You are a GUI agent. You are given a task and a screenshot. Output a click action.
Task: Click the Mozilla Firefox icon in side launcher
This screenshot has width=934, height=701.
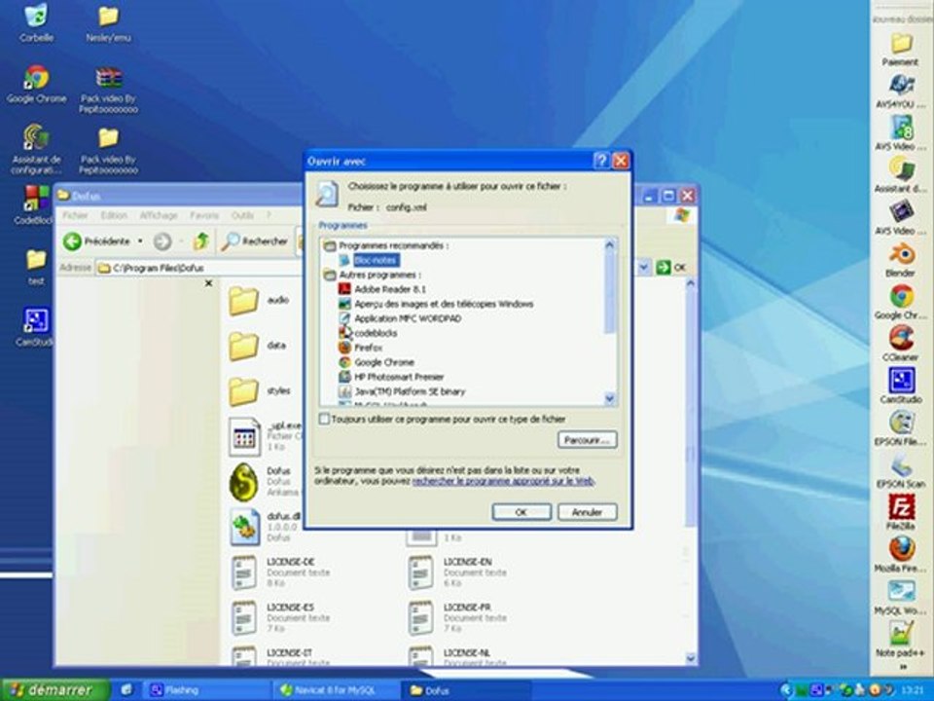pyautogui.click(x=901, y=554)
